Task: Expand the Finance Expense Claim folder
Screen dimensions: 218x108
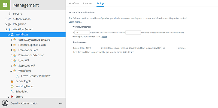Action: (x=11, y=45)
